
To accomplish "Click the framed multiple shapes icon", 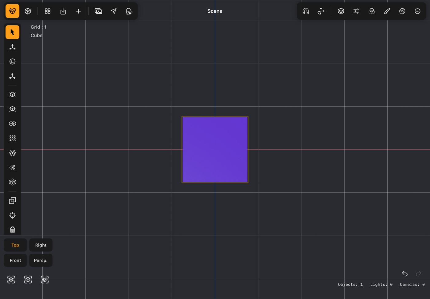I will [45, 279].
